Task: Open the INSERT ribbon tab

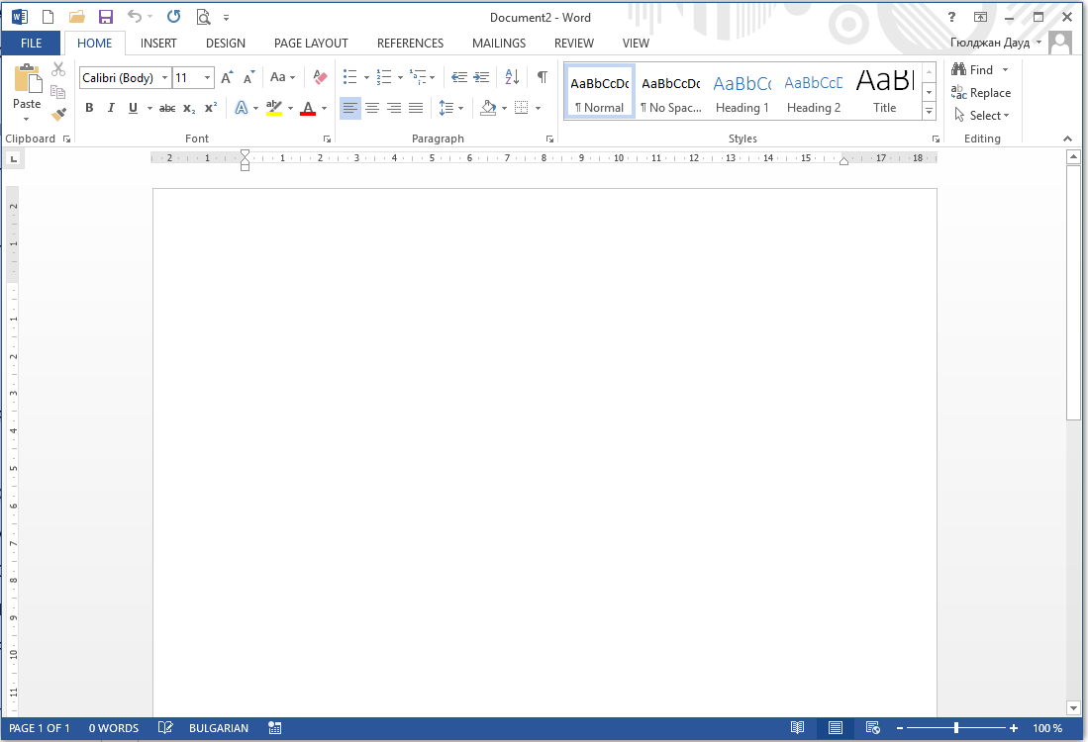Action: click(x=158, y=44)
